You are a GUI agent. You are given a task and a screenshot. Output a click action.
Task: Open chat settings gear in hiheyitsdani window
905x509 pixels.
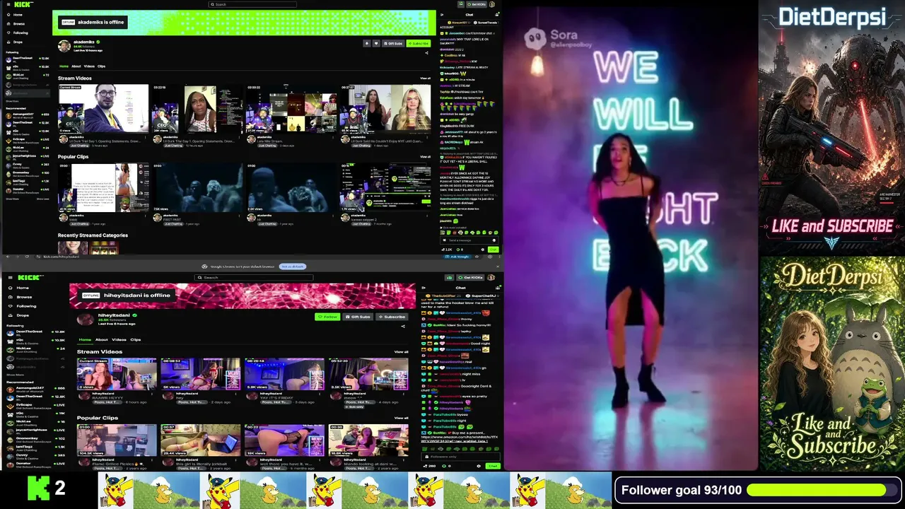479,466
